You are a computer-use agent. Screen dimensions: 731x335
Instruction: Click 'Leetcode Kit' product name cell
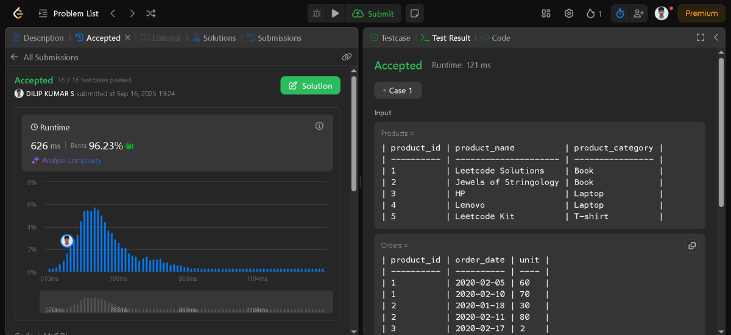485,216
